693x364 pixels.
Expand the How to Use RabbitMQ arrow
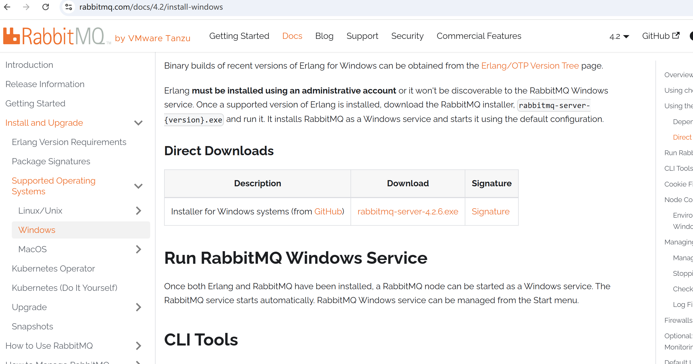coord(138,346)
